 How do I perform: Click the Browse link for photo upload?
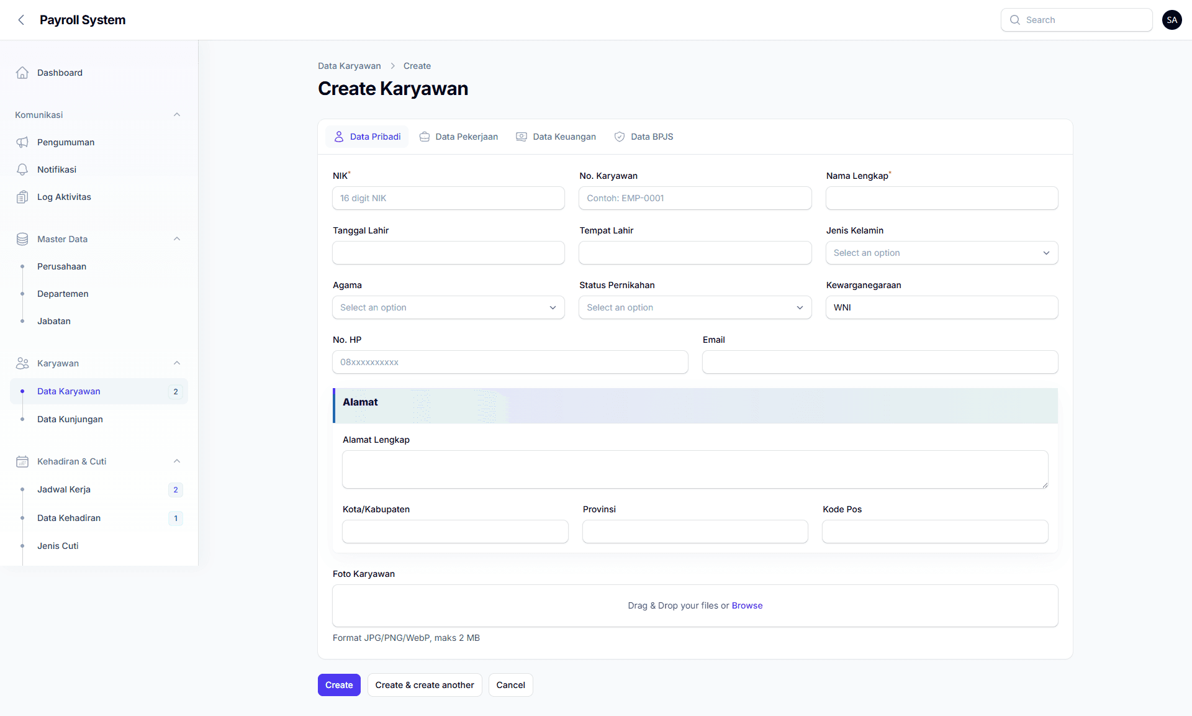[747, 605]
